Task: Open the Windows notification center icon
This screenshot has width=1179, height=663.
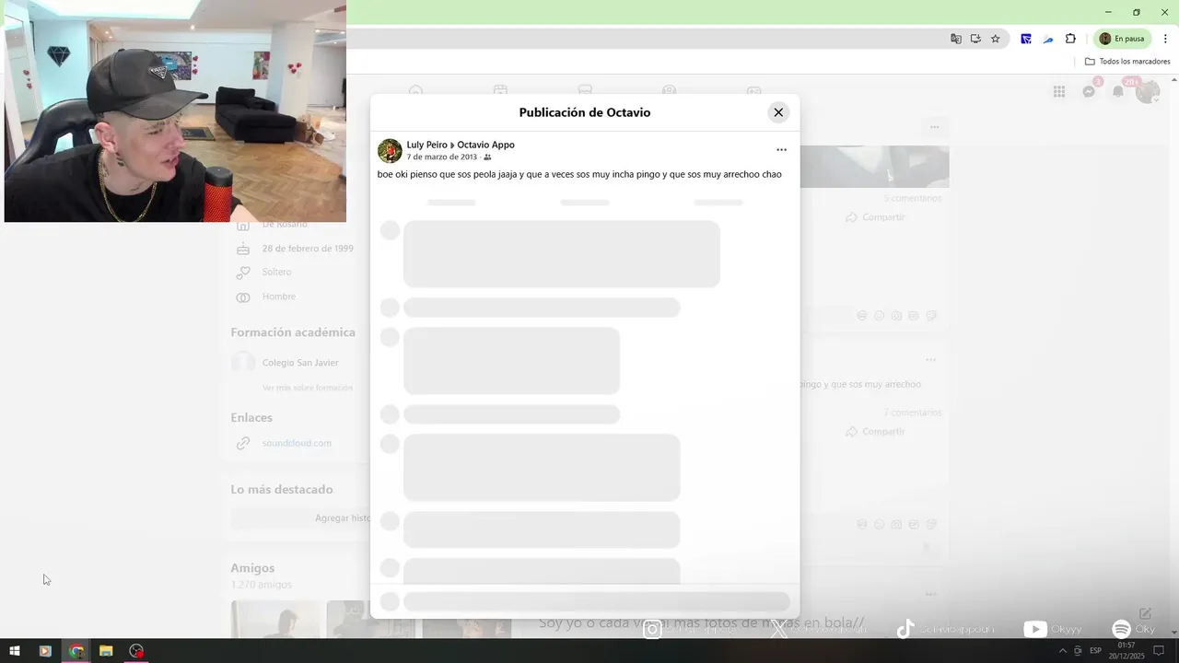Action: tap(1160, 651)
